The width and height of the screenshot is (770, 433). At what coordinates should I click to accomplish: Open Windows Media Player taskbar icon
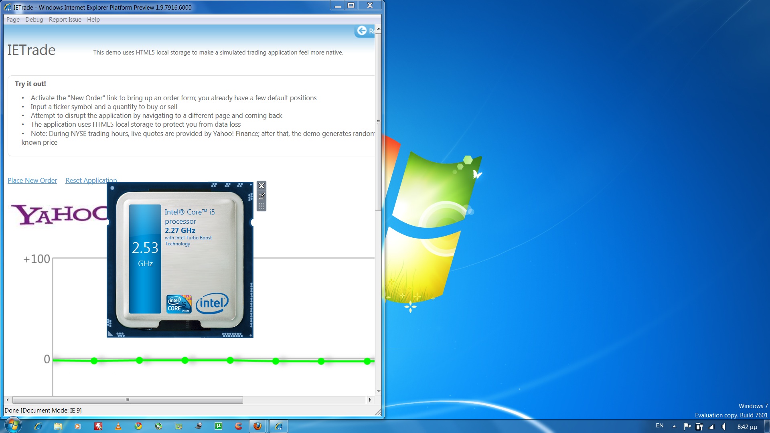point(78,426)
